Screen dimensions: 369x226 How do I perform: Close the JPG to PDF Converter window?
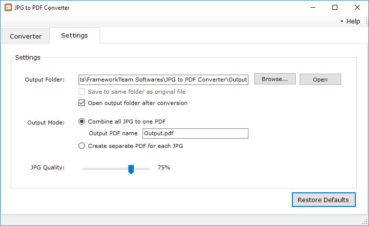[x=357, y=7]
